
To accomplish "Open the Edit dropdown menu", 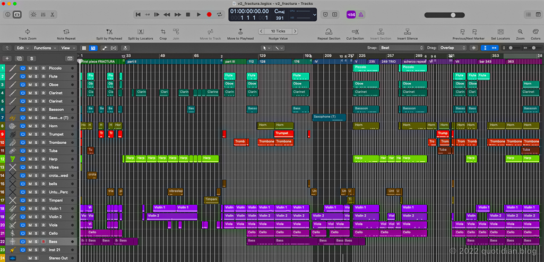I will 22,48.
